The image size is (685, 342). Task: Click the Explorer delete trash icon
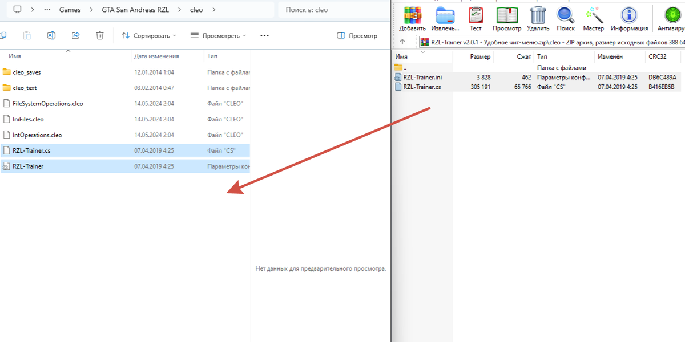(100, 35)
